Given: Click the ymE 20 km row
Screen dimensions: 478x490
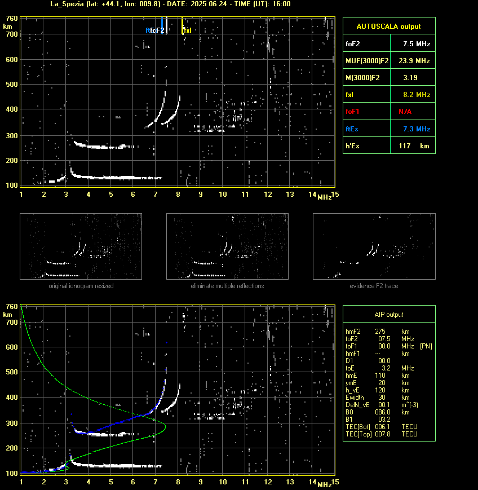Looking at the screenshot, I should pyautogui.click(x=378, y=383).
